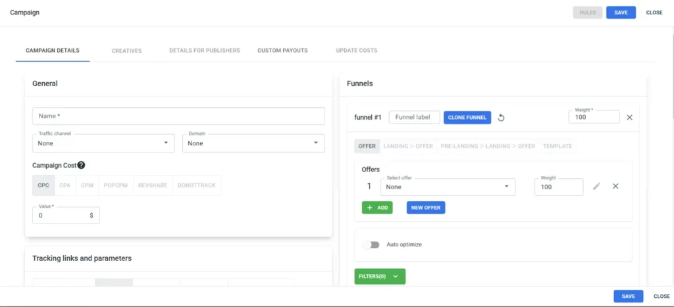
Task: Toggle the Auto optimize switch
Action: tap(371, 245)
